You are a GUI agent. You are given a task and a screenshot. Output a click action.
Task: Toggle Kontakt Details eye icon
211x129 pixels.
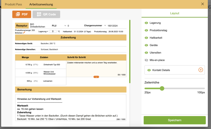coord(149,70)
